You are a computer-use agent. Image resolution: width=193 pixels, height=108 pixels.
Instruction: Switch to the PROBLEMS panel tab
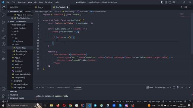(x=40, y=88)
